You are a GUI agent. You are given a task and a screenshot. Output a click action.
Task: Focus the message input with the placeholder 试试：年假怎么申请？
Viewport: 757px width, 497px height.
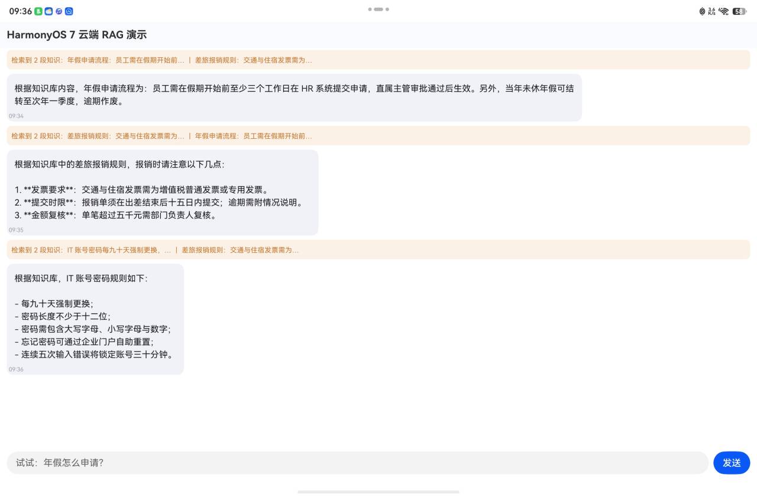point(358,463)
